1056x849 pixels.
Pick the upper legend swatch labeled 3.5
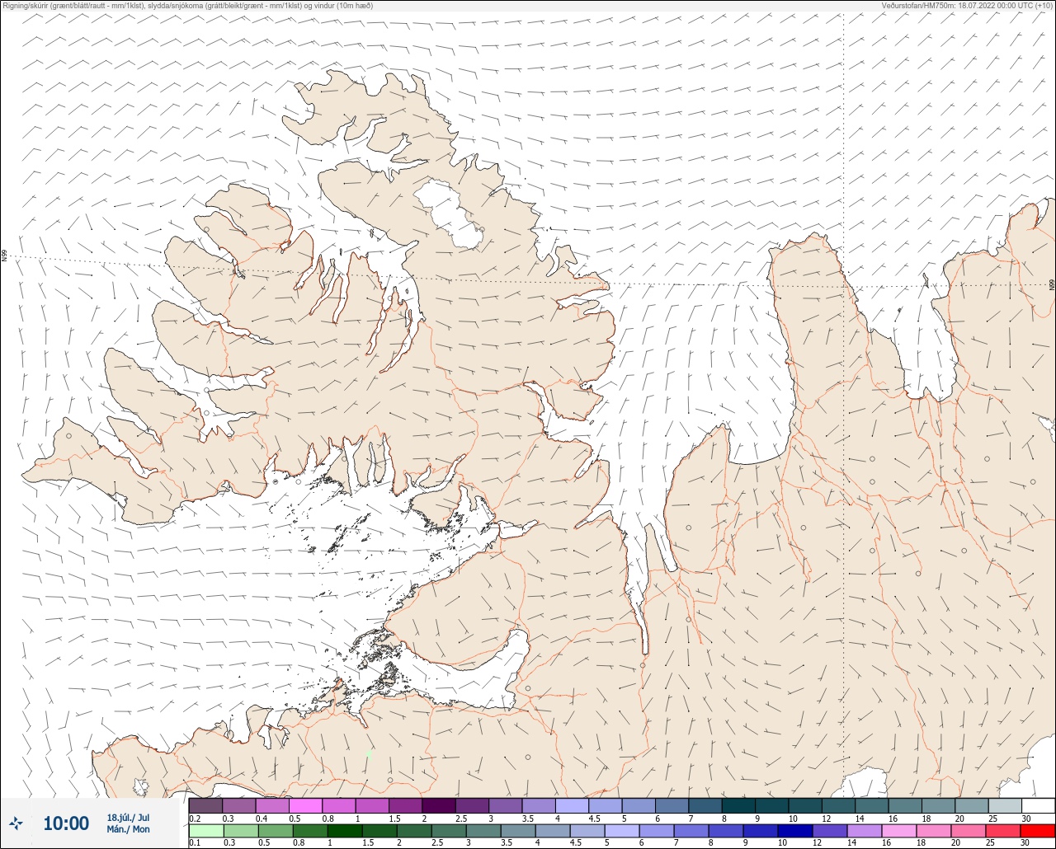(539, 805)
